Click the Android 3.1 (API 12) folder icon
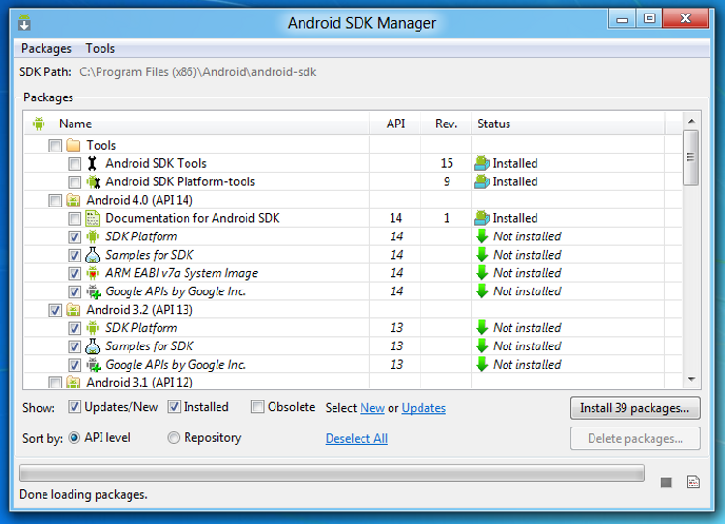This screenshot has width=725, height=524. (x=73, y=382)
